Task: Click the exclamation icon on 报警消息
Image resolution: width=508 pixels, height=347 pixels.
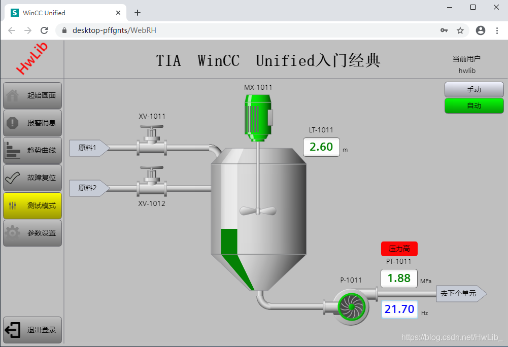Action: pos(13,123)
